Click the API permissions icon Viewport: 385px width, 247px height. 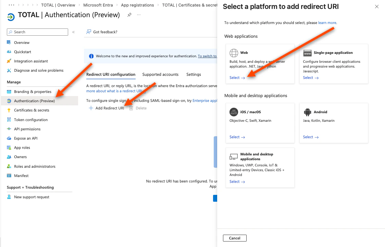(9, 129)
